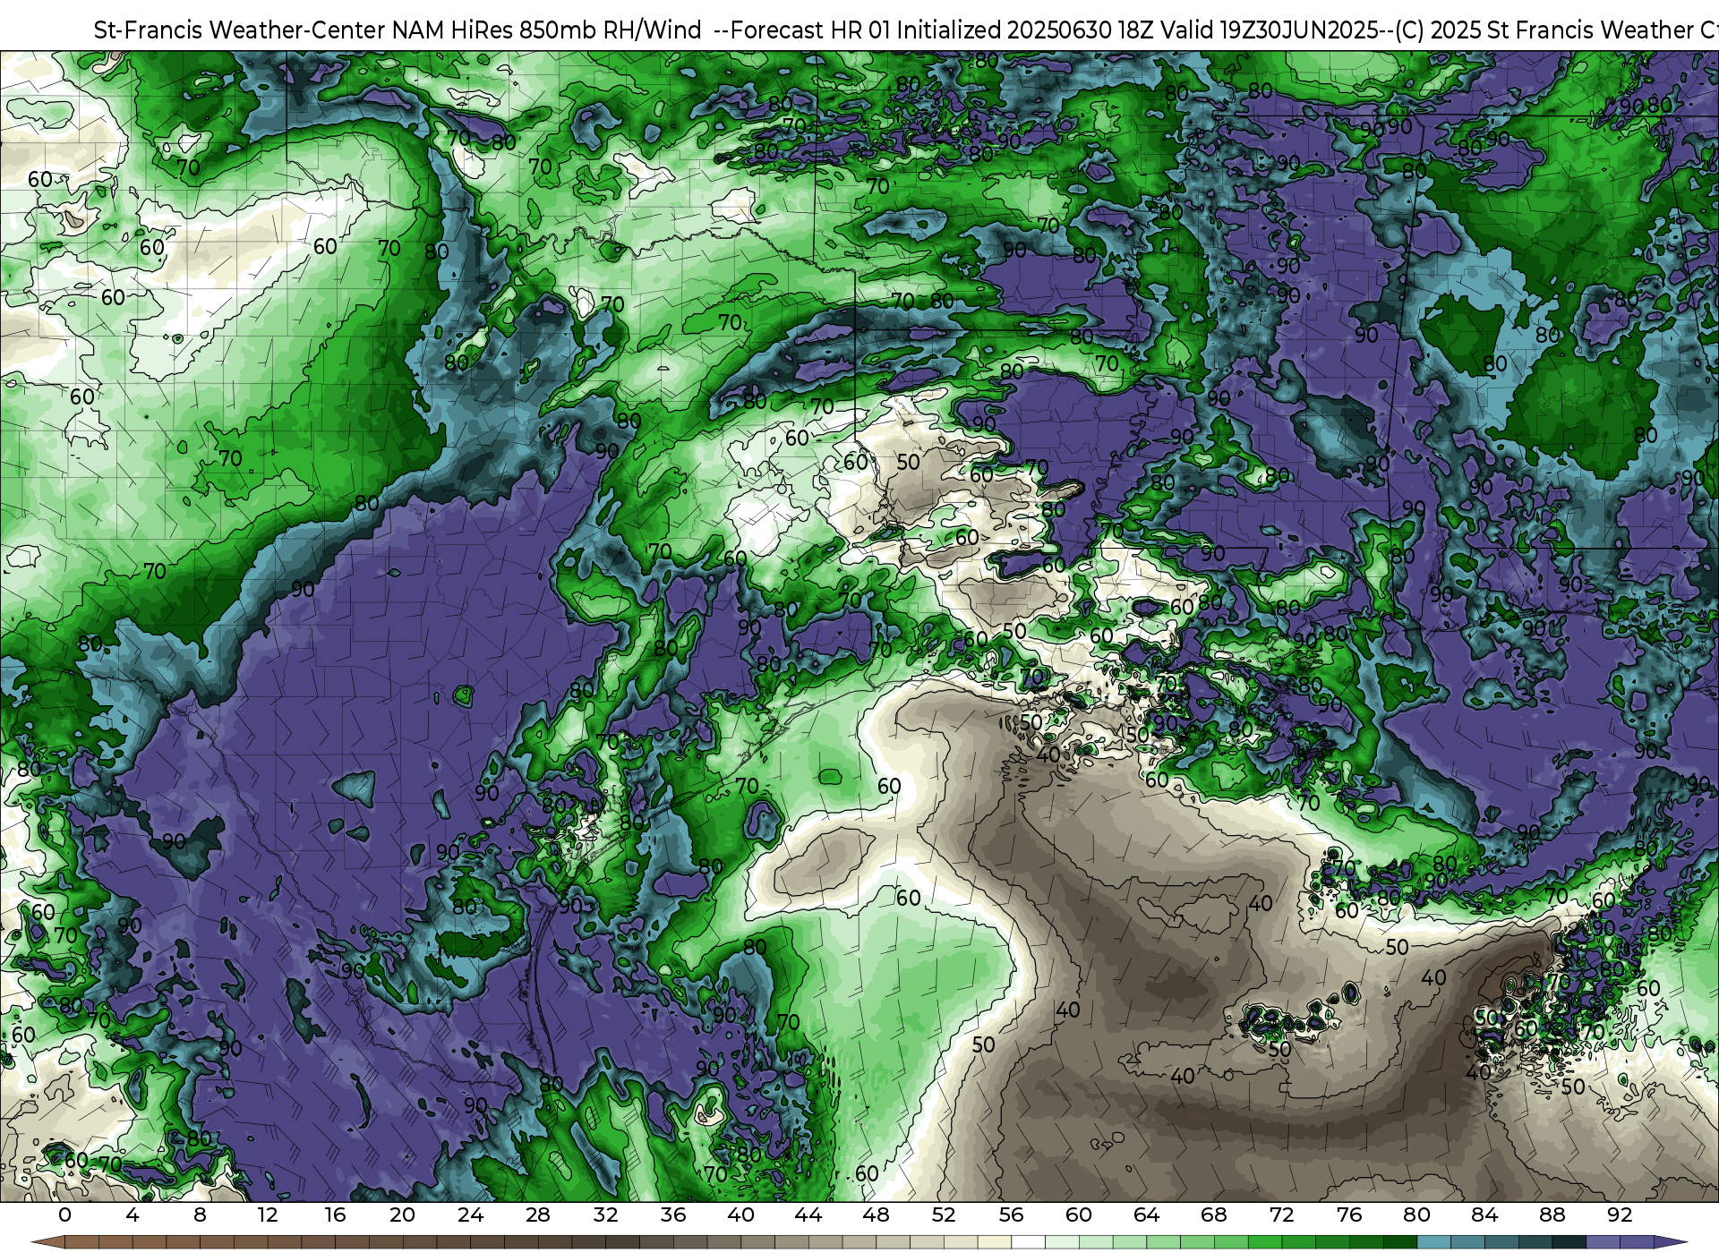Click 'NAM HiRes 850mb RH/Wind' in title
The height and width of the screenshot is (1253, 1719).
pos(547,30)
